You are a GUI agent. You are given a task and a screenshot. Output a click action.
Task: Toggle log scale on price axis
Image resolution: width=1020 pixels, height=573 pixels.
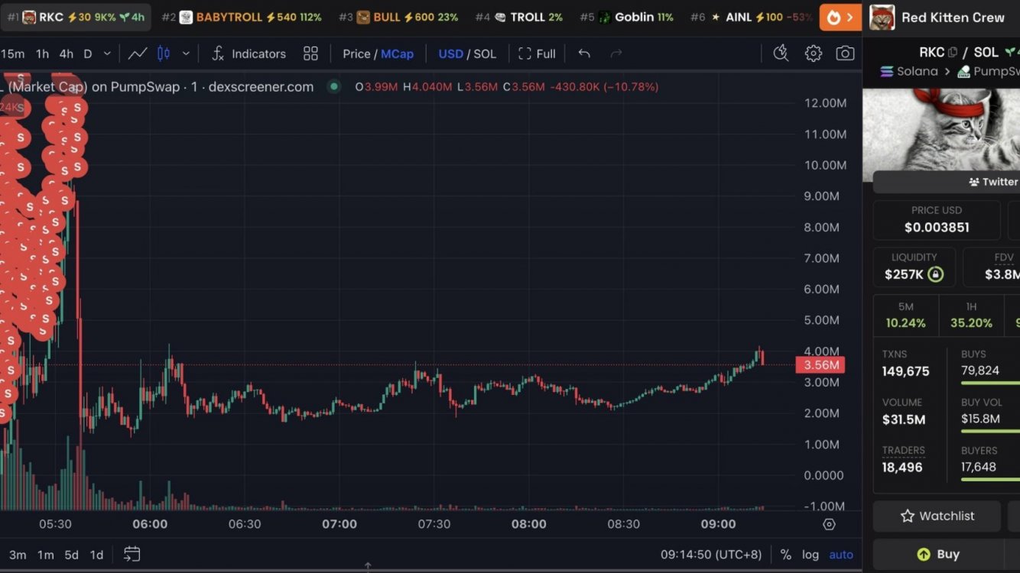click(x=810, y=555)
